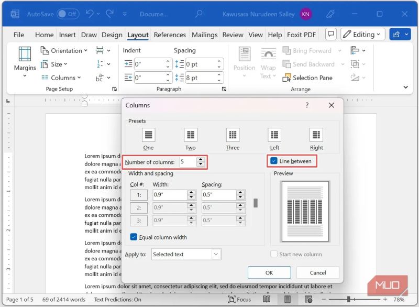Click the Line Numbers icon
The image size is (419, 307).
coord(100,64)
